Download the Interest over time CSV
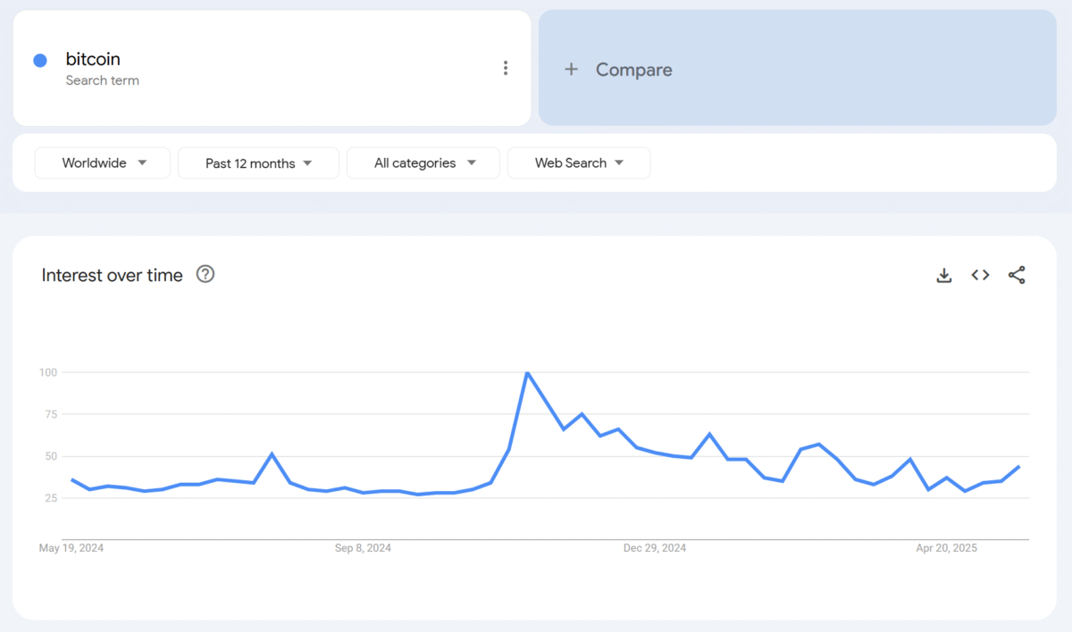Viewport: 1072px width, 632px height. (944, 275)
